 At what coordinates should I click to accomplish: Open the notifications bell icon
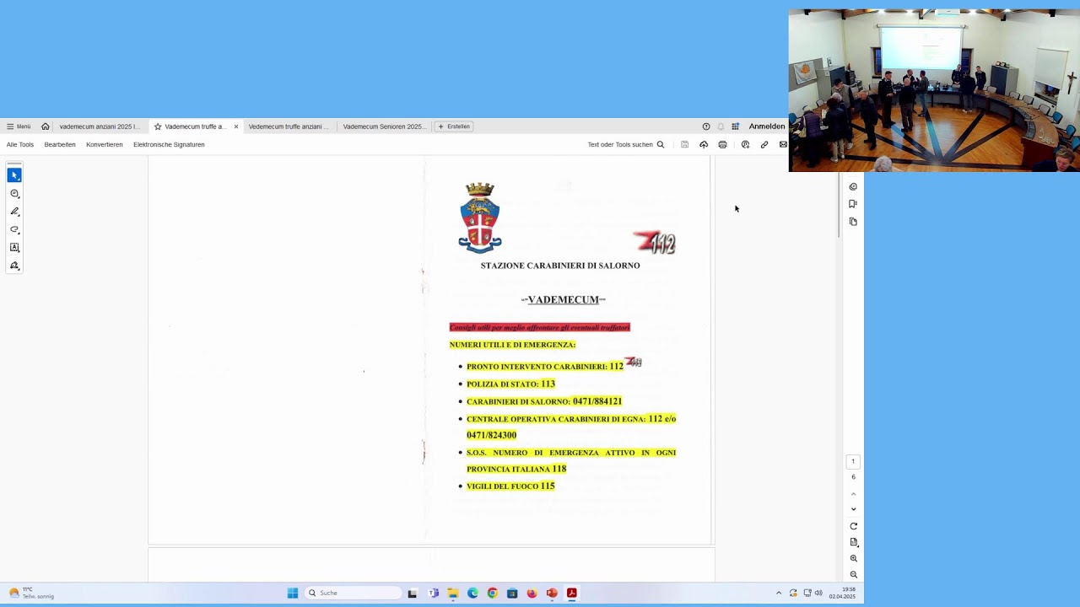(x=721, y=126)
